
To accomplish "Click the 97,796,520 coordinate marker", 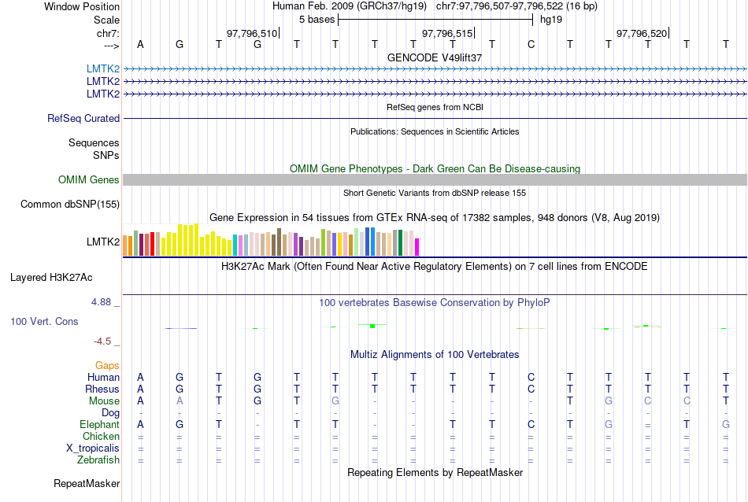I will (x=642, y=33).
